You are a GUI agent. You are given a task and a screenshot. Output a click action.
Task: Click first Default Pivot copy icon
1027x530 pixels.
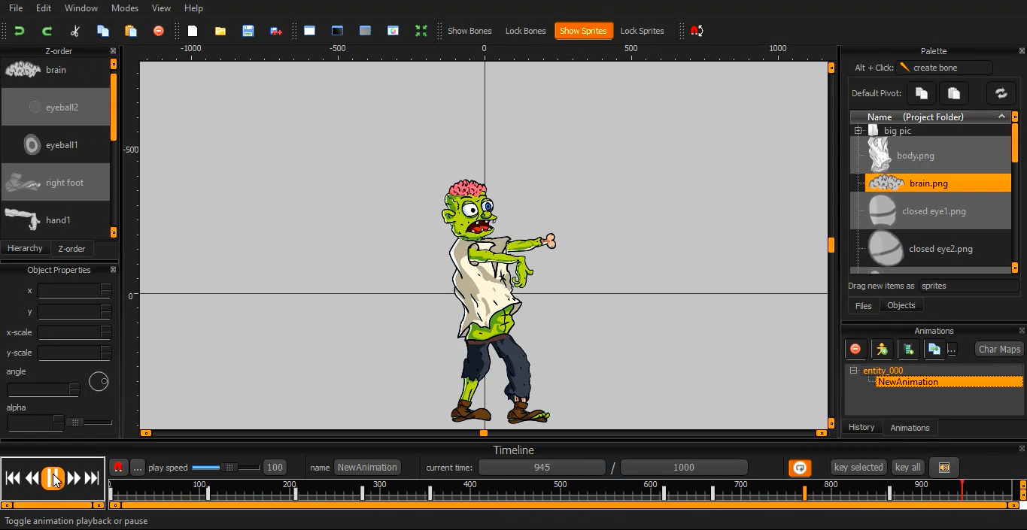922,93
